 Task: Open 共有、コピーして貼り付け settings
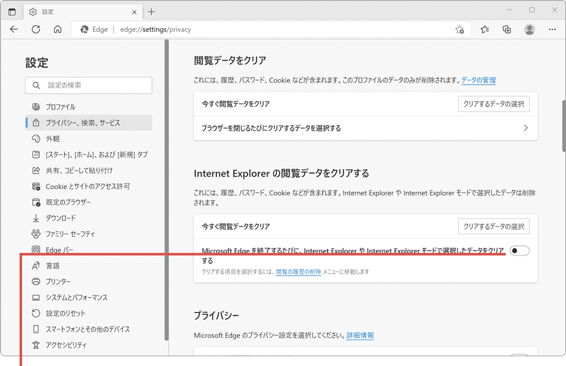tap(89, 170)
